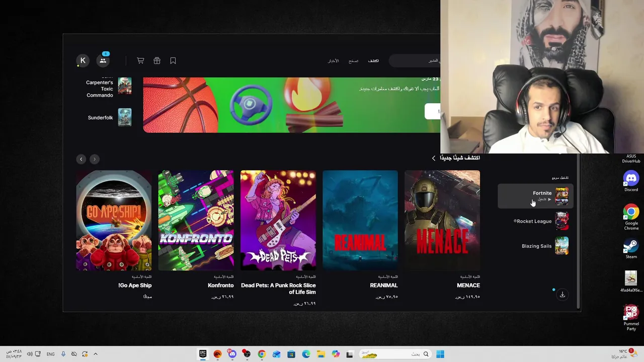This screenshot has height=362, width=644.
Task: Open Microsoft Edge taskbar icon
Action: point(306,354)
